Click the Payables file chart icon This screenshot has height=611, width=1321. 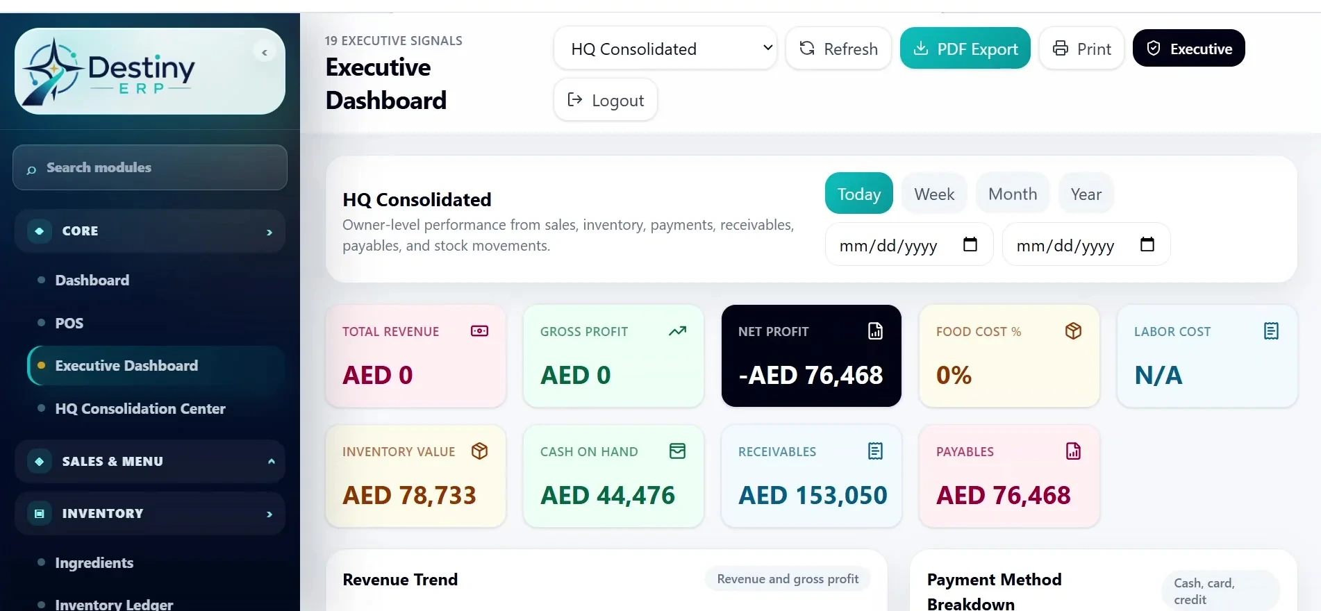[1073, 451]
